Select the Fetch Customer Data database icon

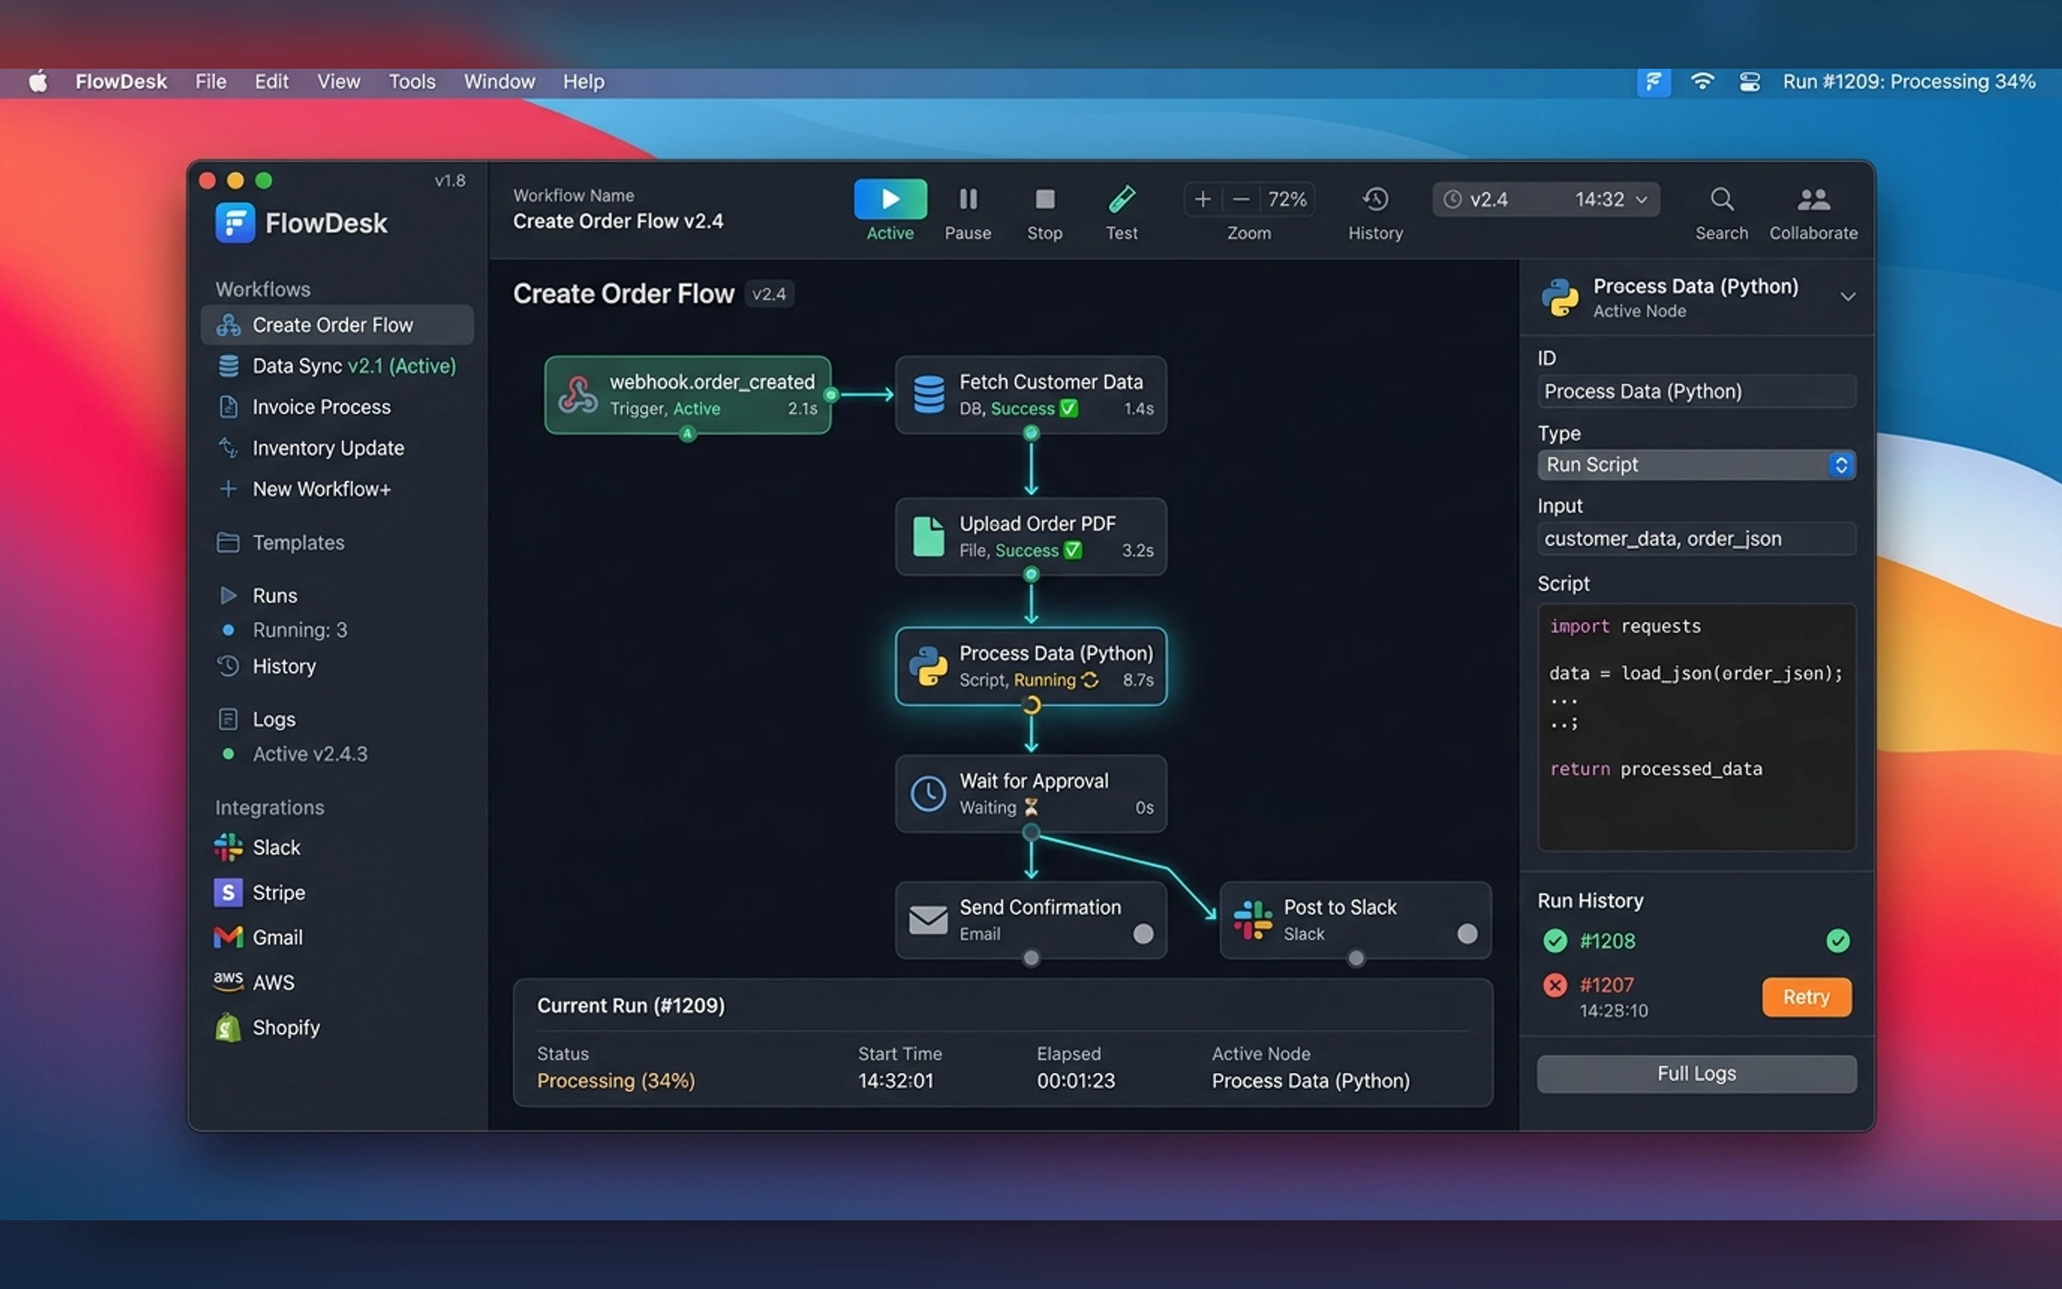click(929, 394)
